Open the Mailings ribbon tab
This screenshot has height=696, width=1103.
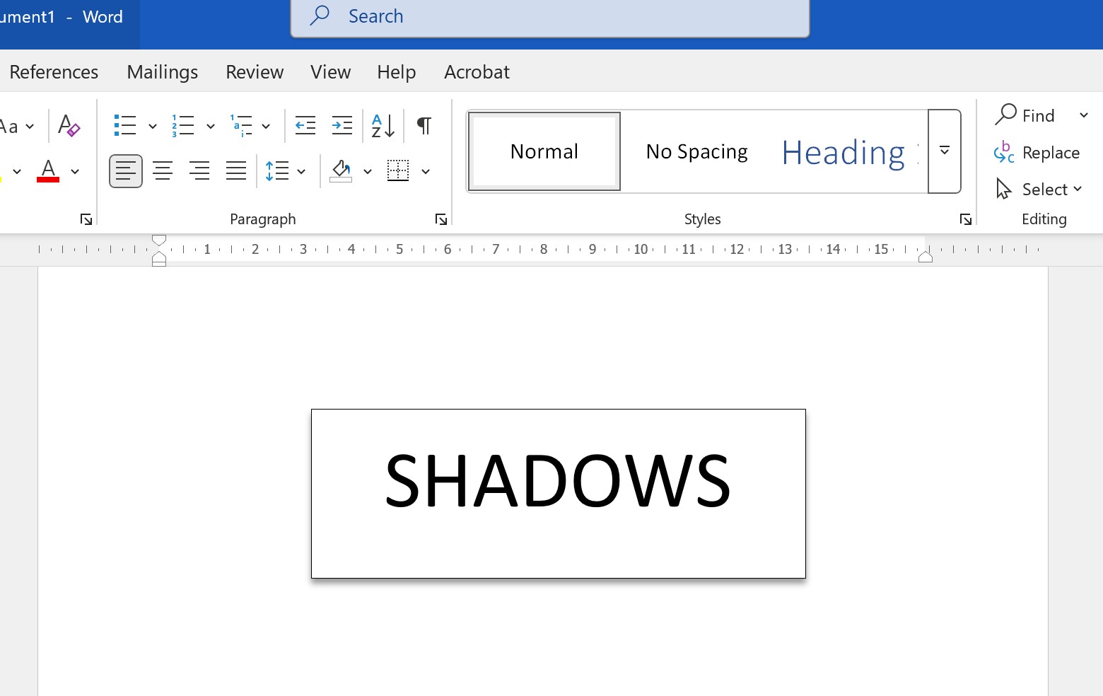click(161, 71)
